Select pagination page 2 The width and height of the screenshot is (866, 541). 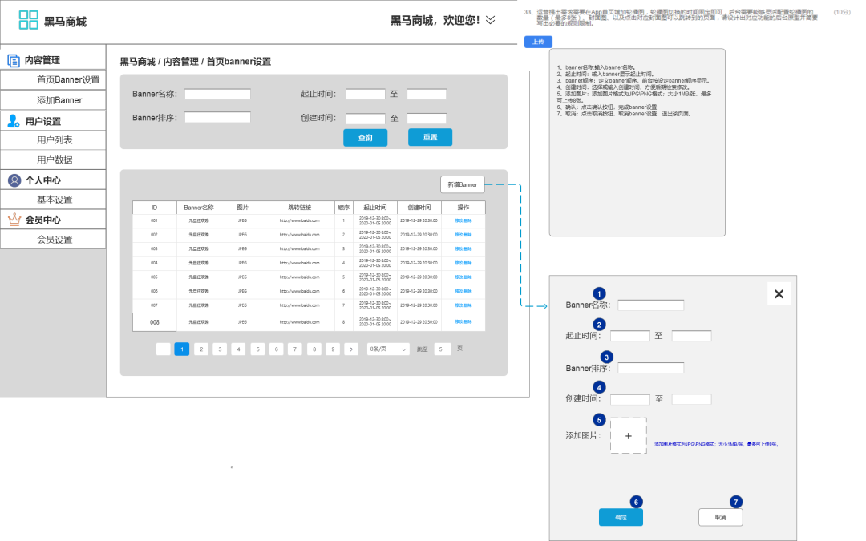click(201, 349)
